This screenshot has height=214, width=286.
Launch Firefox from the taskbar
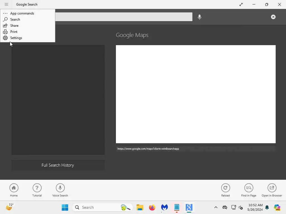point(152,207)
